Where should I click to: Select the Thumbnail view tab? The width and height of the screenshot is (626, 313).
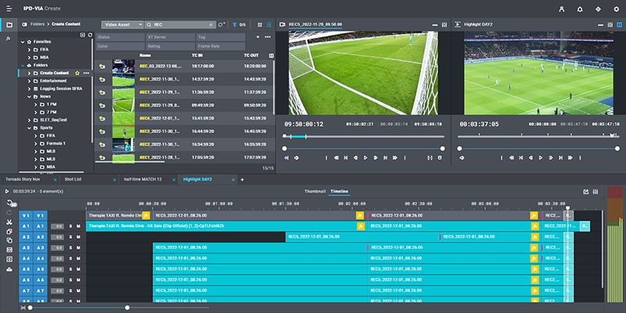point(315,191)
